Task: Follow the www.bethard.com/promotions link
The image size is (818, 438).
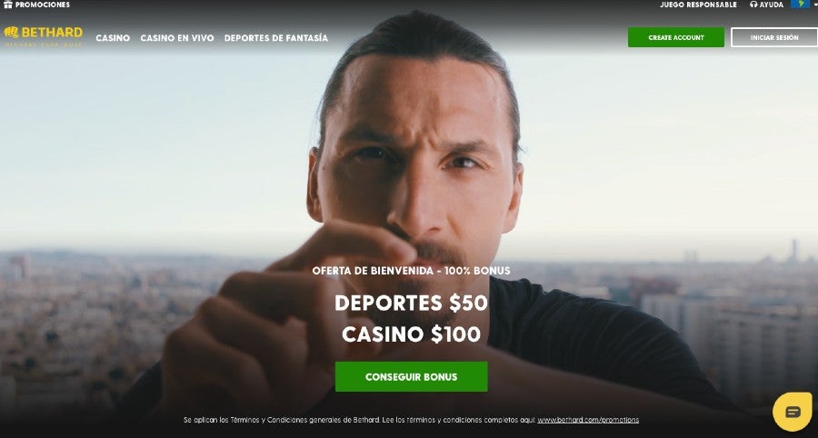Action: pos(588,420)
